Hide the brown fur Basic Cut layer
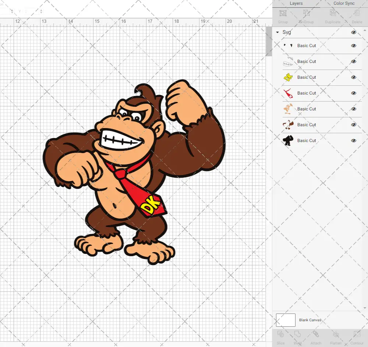368x347 pixels. [x=353, y=125]
